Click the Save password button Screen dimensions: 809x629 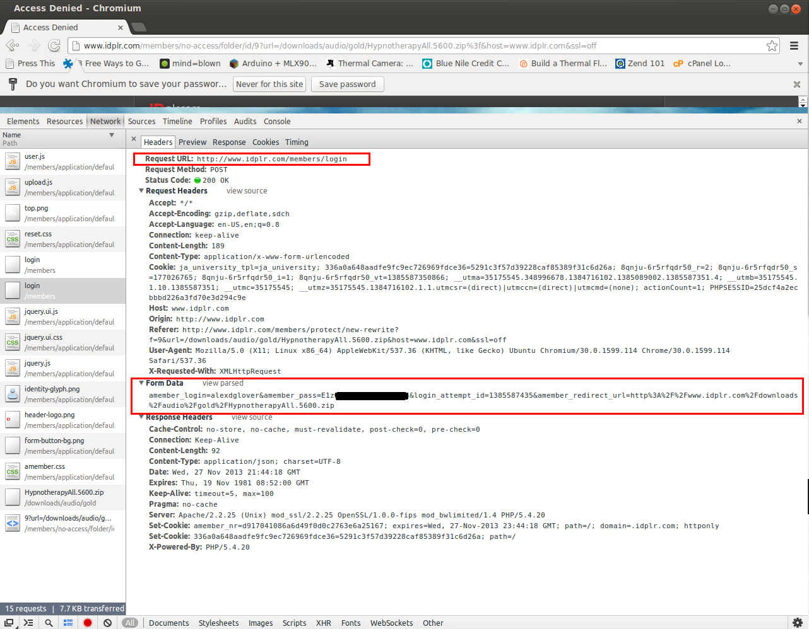(347, 84)
